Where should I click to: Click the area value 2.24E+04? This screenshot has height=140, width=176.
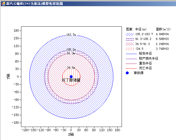162,44
